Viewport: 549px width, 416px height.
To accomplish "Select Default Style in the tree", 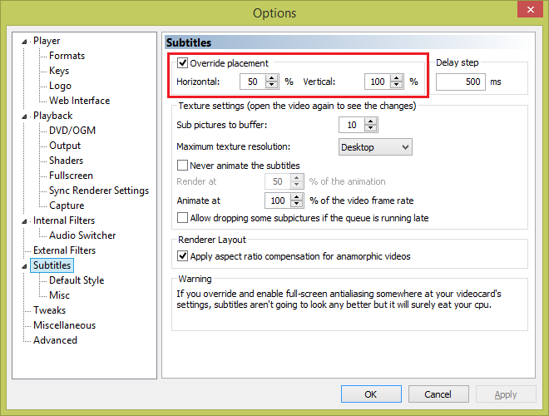I will (x=77, y=280).
